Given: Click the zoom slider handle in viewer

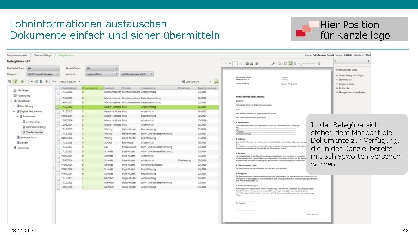Looking at the screenshot, I should [301, 64].
